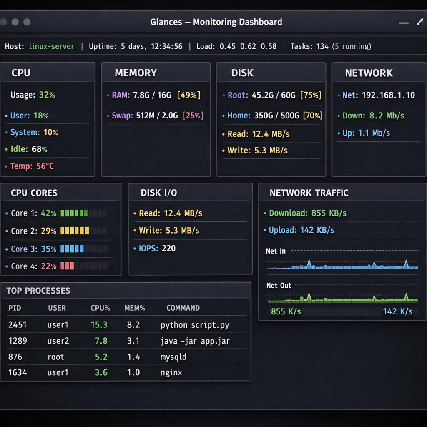Click the linux-server hostname link
The image size is (427, 427).
click(51, 46)
